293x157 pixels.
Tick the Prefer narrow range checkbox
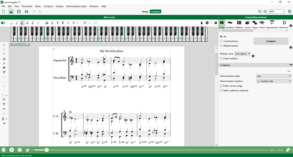coord(221,86)
